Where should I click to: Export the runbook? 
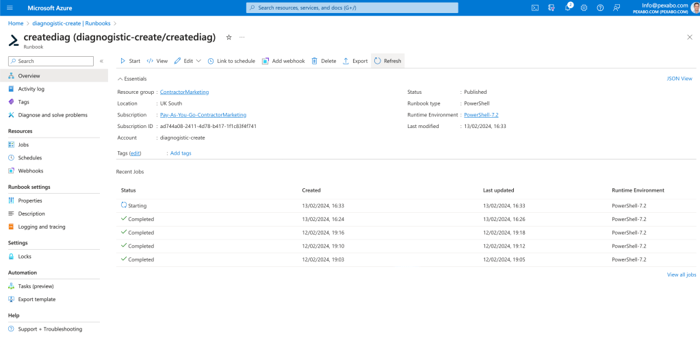(x=355, y=61)
